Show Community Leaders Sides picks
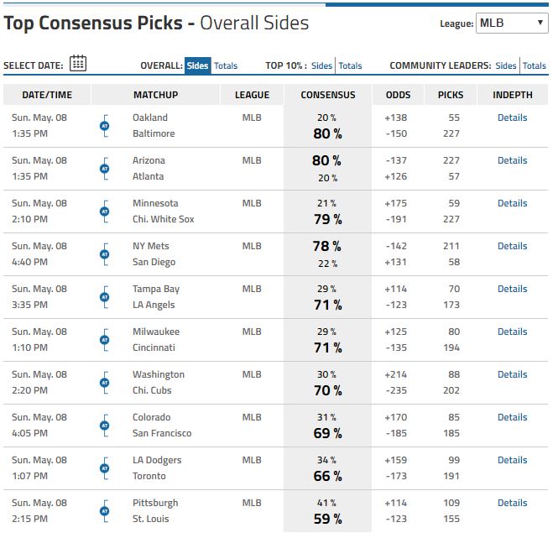This screenshot has height=538, width=558. (506, 65)
